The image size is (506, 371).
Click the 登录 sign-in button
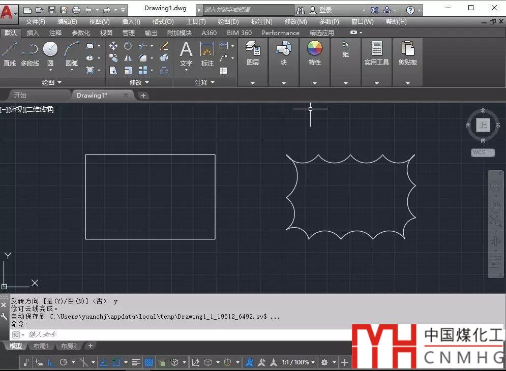tap(325, 10)
